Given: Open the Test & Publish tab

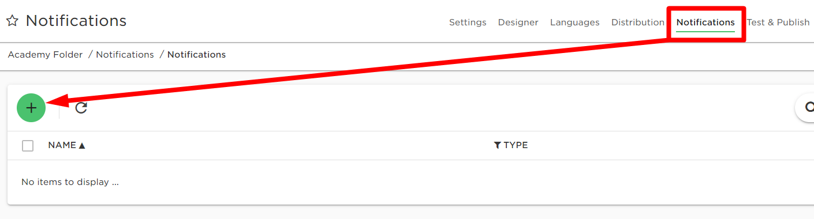Looking at the screenshot, I should [778, 22].
